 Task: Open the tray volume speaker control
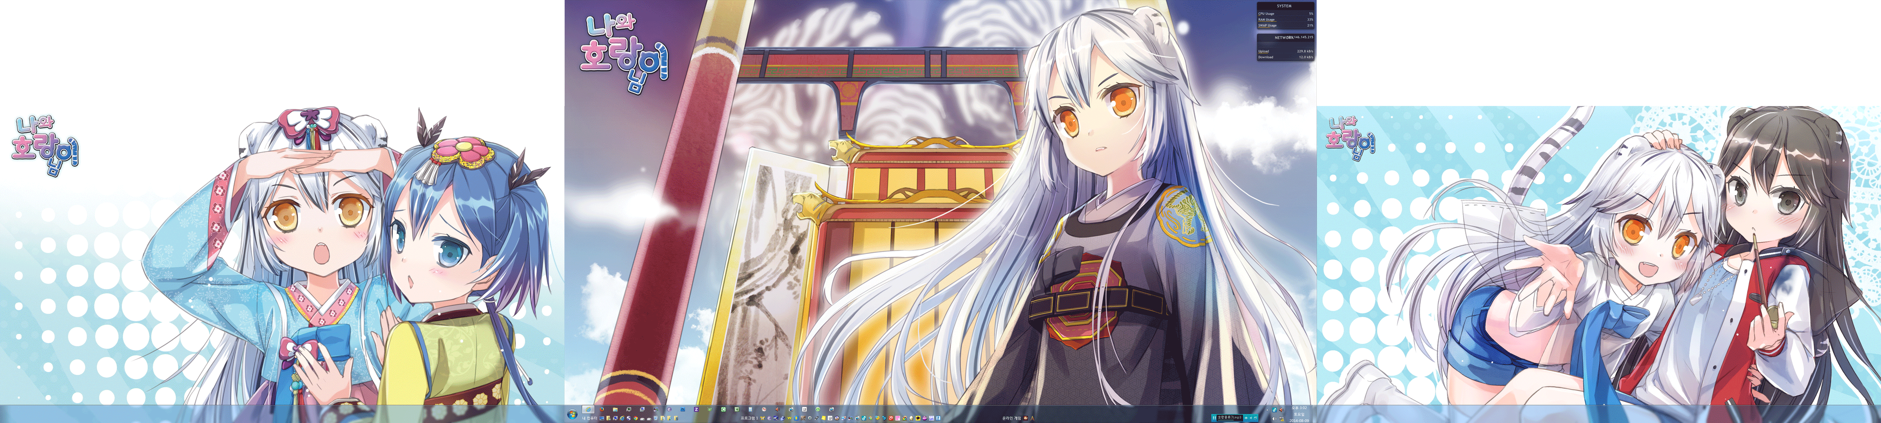[x=1275, y=419]
